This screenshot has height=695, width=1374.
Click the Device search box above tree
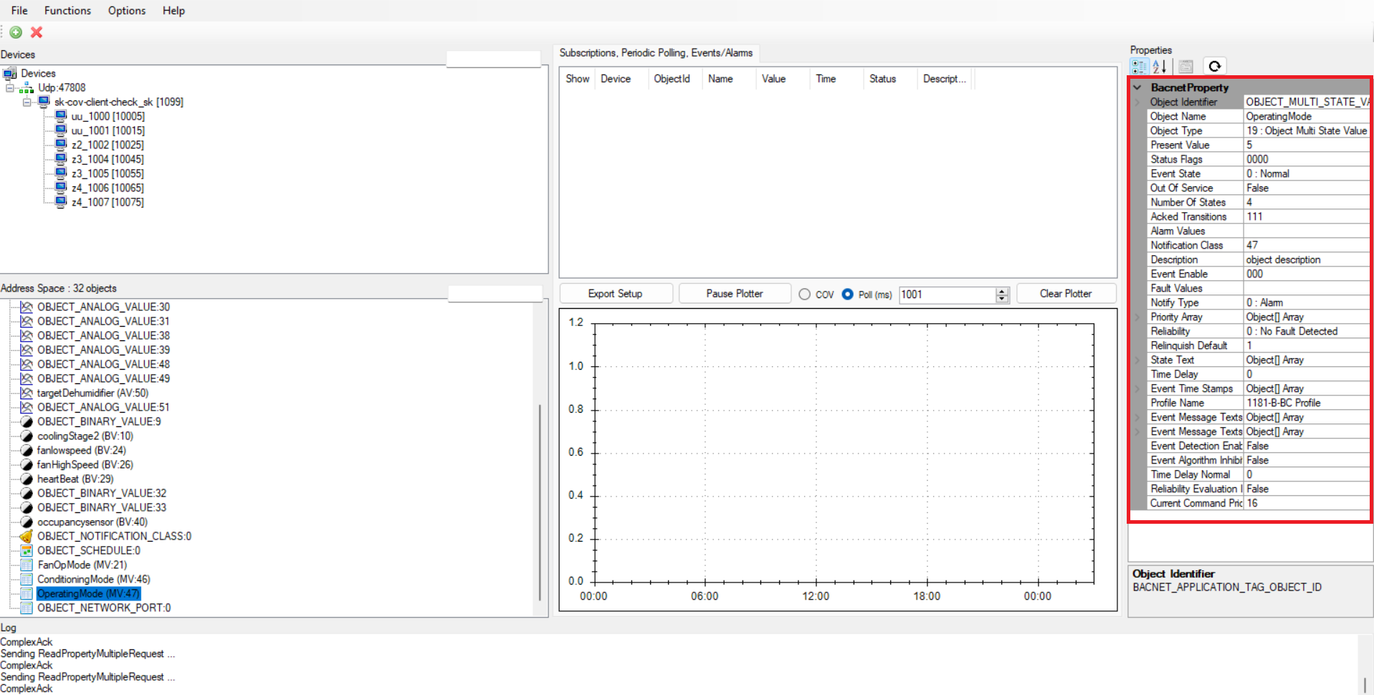(493, 59)
